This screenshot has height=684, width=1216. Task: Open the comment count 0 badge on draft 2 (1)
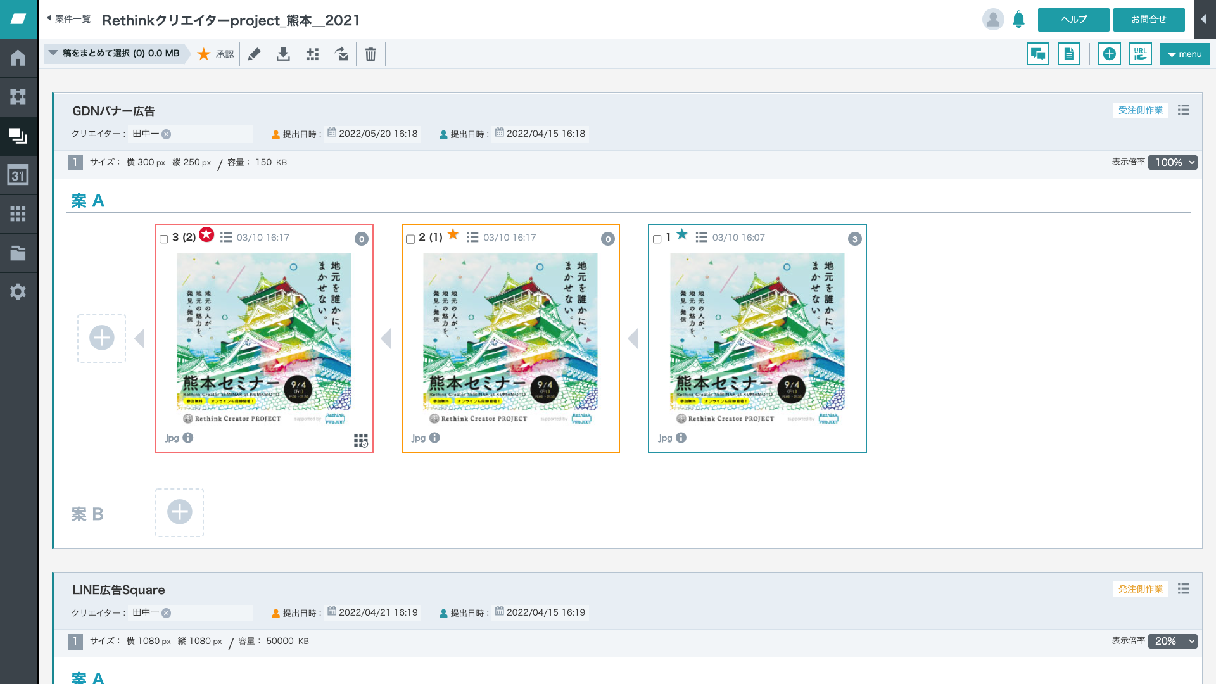(x=607, y=239)
